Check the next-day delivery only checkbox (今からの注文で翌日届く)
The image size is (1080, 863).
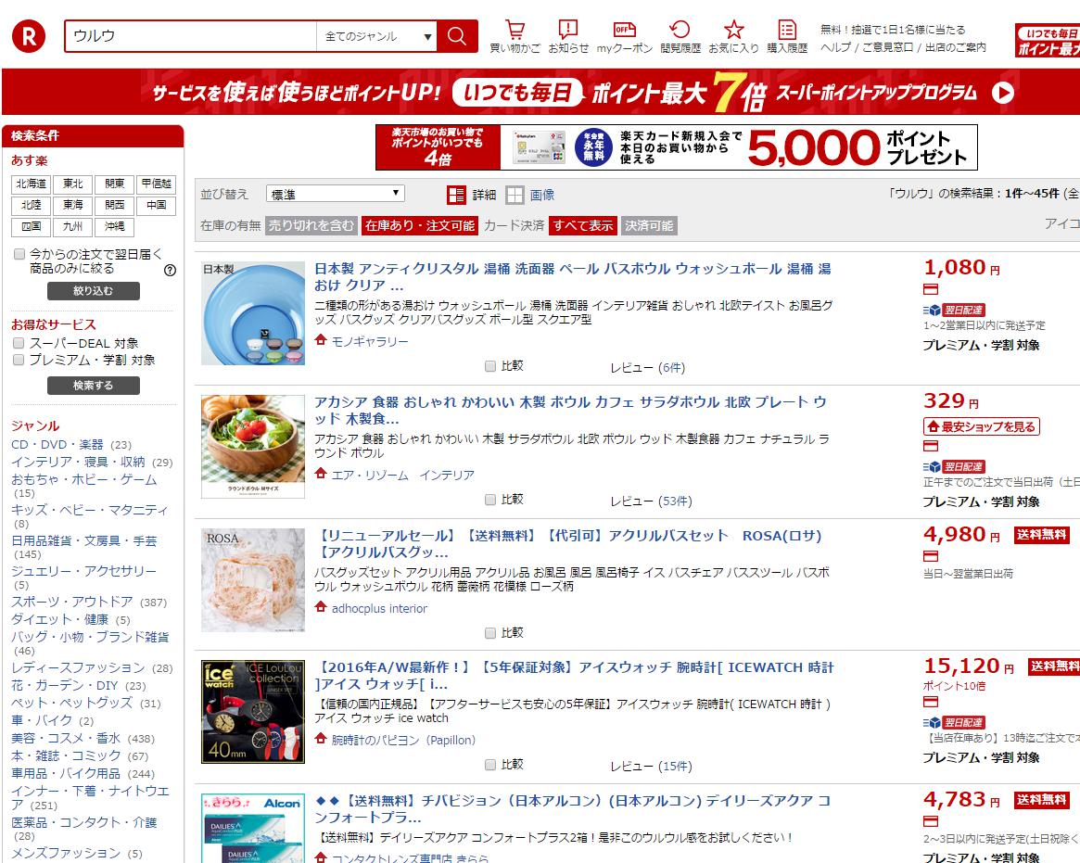tap(19, 254)
